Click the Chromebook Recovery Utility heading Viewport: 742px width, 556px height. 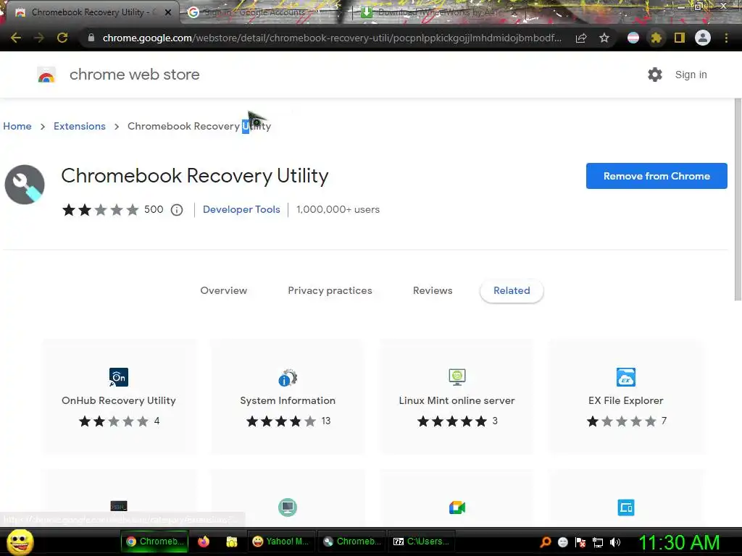pyautogui.click(x=194, y=176)
